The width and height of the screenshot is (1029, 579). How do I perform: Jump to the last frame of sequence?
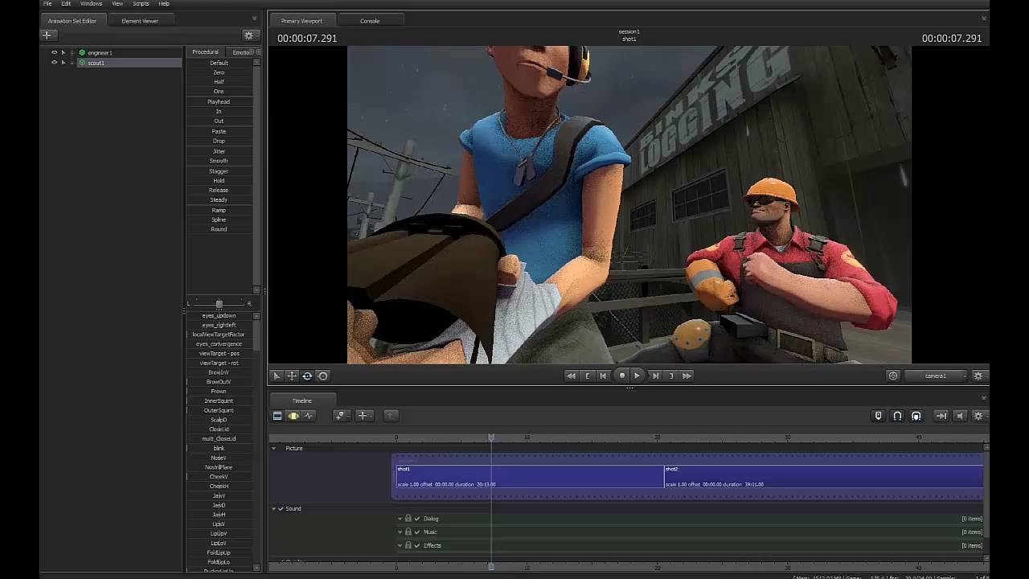[687, 376]
